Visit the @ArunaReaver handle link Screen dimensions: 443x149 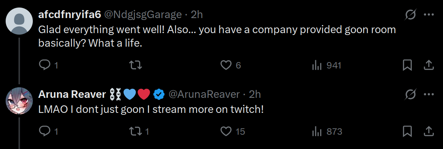[x=204, y=94]
